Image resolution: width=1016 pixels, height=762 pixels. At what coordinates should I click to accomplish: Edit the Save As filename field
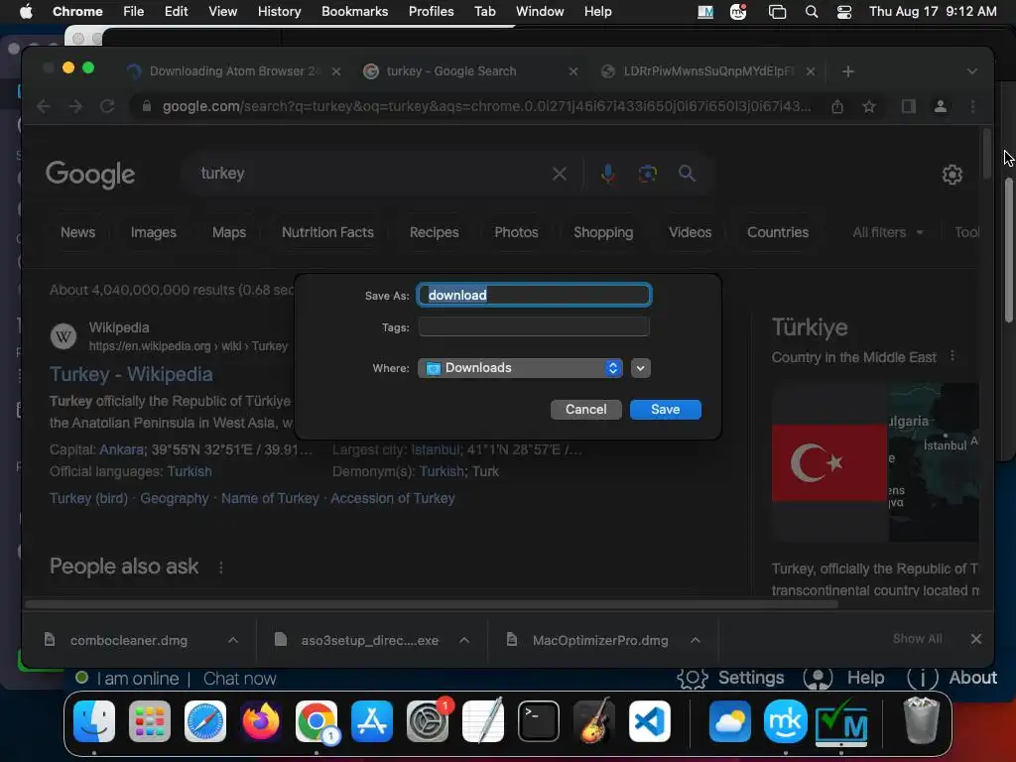pyautogui.click(x=534, y=295)
